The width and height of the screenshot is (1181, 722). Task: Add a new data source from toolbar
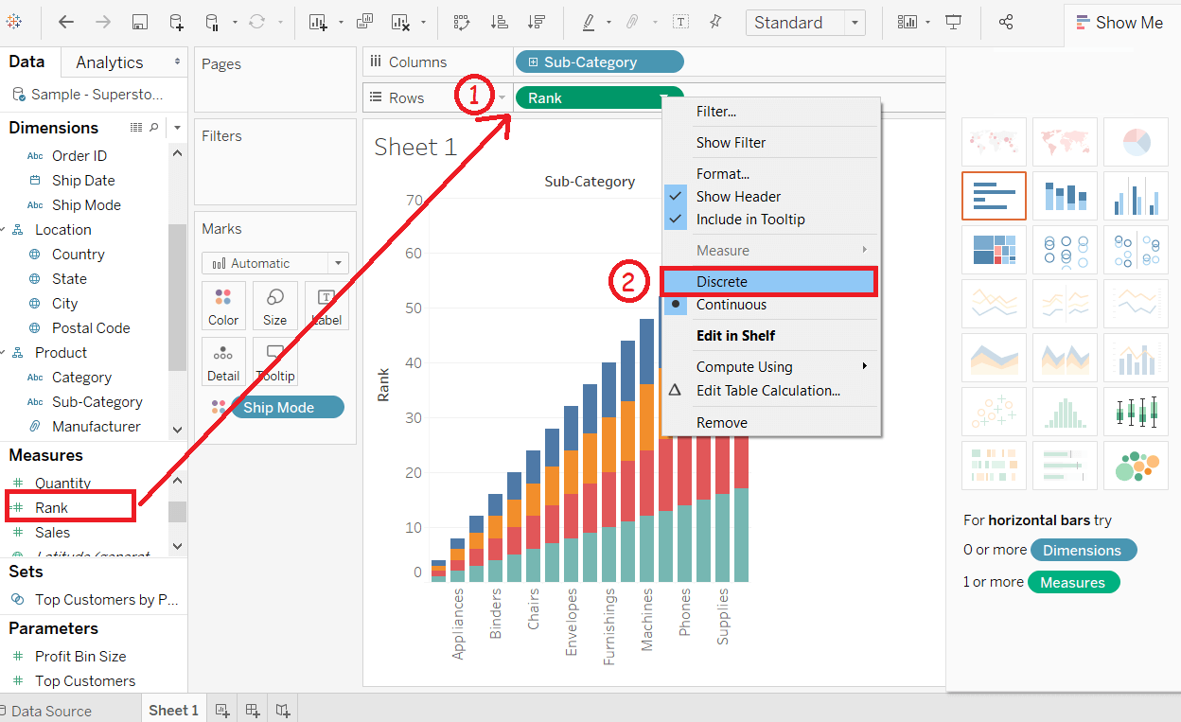(x=176, y=22)
